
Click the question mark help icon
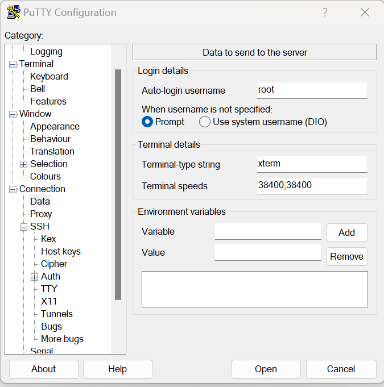(325, 12)
